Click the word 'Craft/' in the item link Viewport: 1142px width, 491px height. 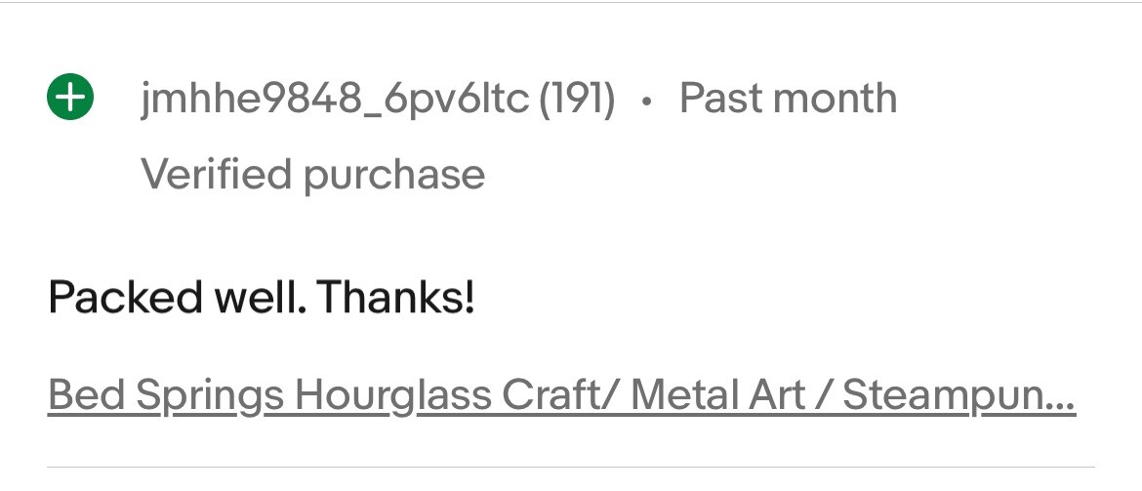[559, 395]
